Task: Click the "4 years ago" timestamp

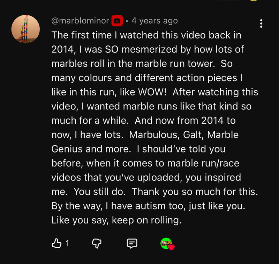Action: click(x=154, y=21)
